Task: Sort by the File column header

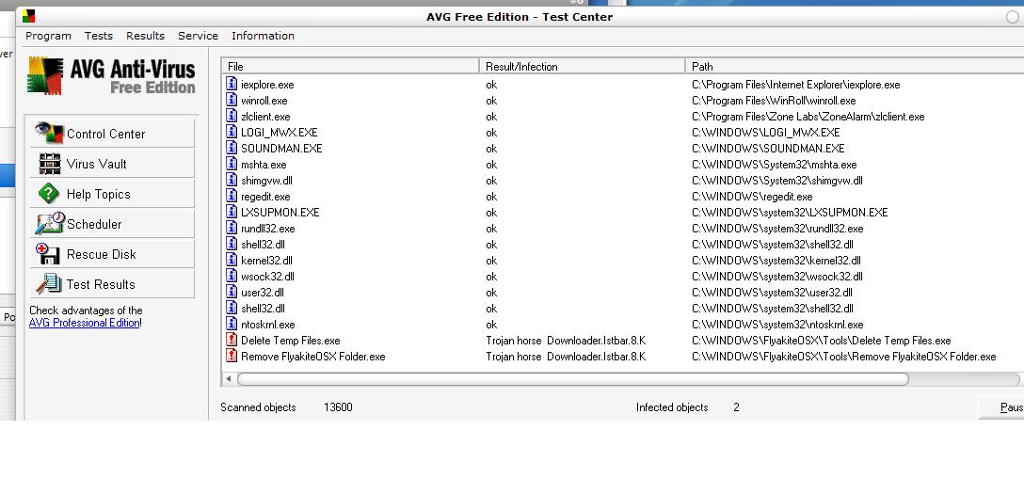Action: coord(351,67)
